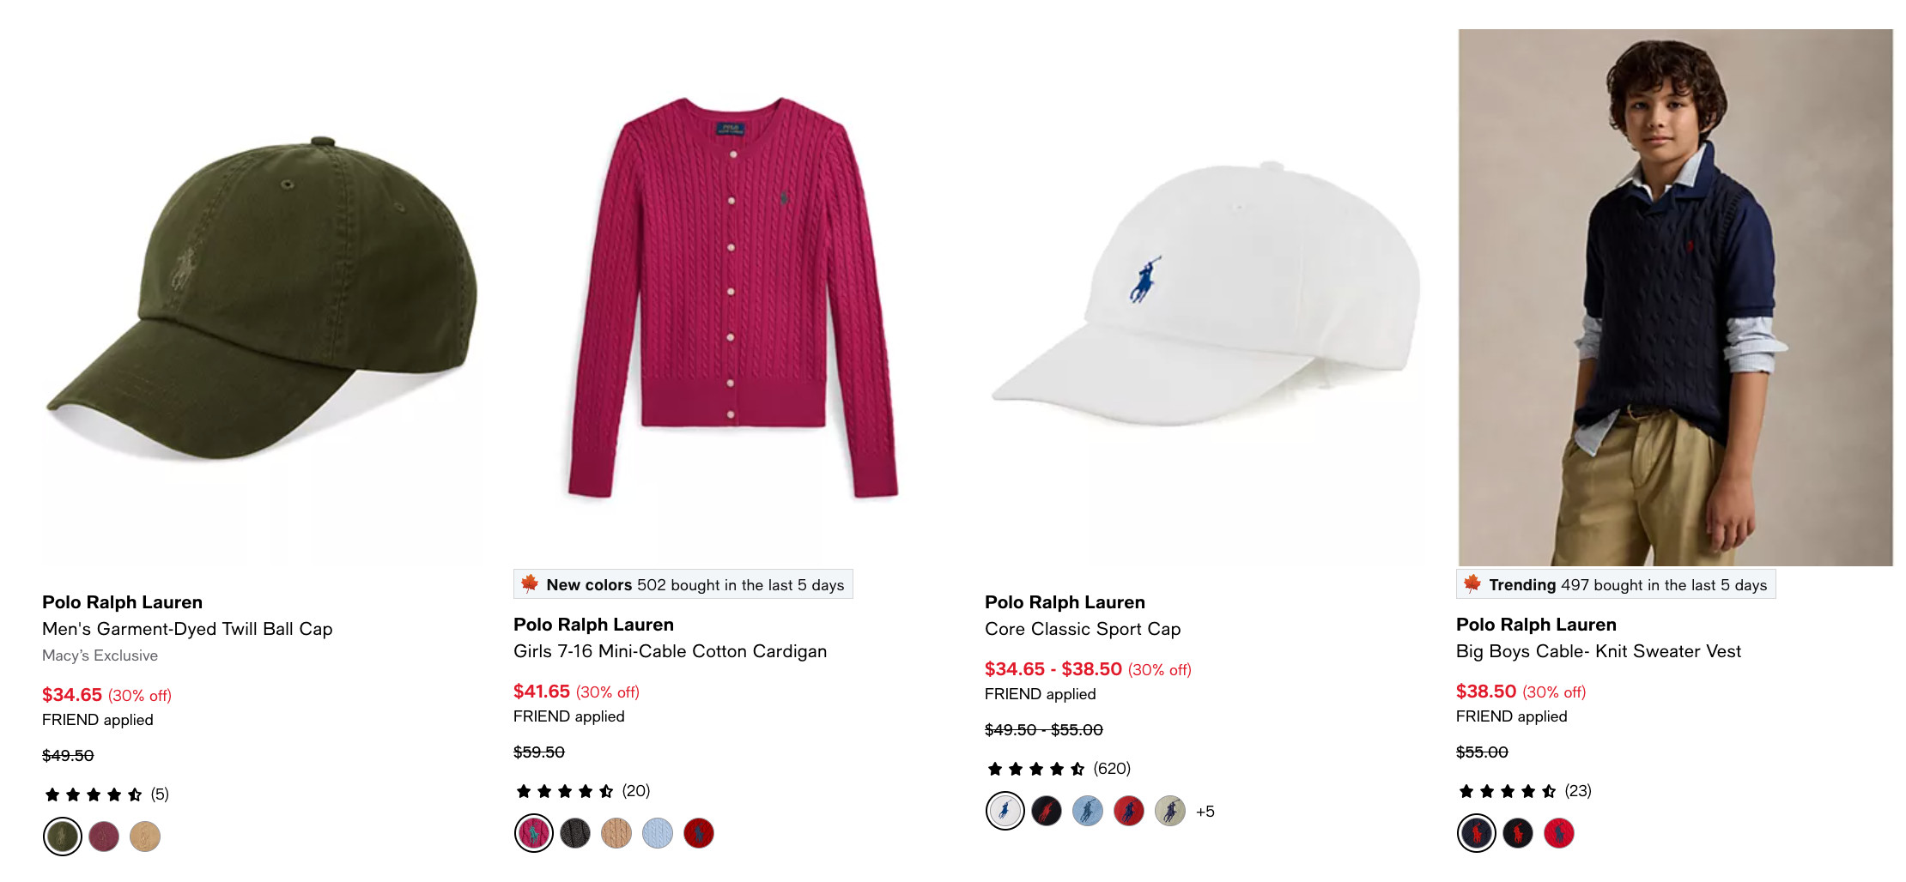Open Big Boys Cable-Knit Sweater Vest link
Viewport: 1906px width, 882px height.
point(1599,651)
